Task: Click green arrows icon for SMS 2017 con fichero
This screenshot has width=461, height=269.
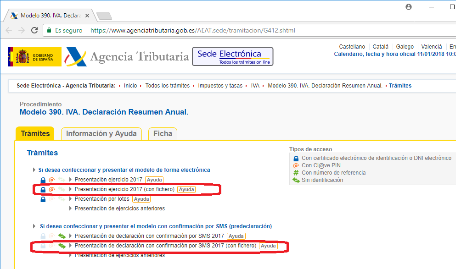Action: point(62,246)
